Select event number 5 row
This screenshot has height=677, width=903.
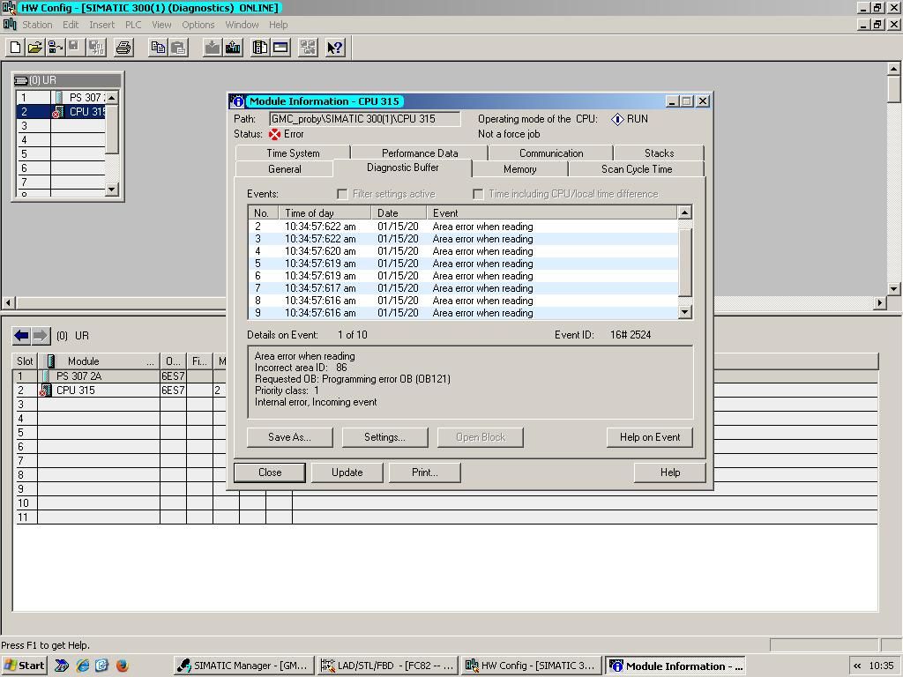[463, 264]
